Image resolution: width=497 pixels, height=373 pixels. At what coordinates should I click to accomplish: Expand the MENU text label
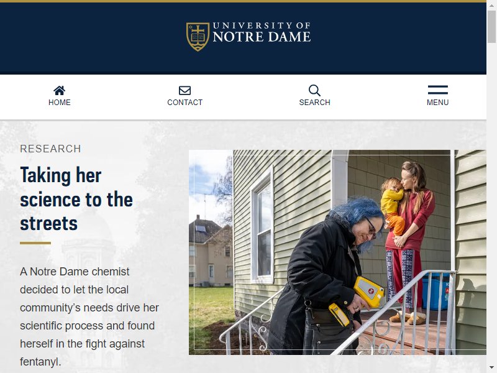pyautogui.click(x=438, y=103)
